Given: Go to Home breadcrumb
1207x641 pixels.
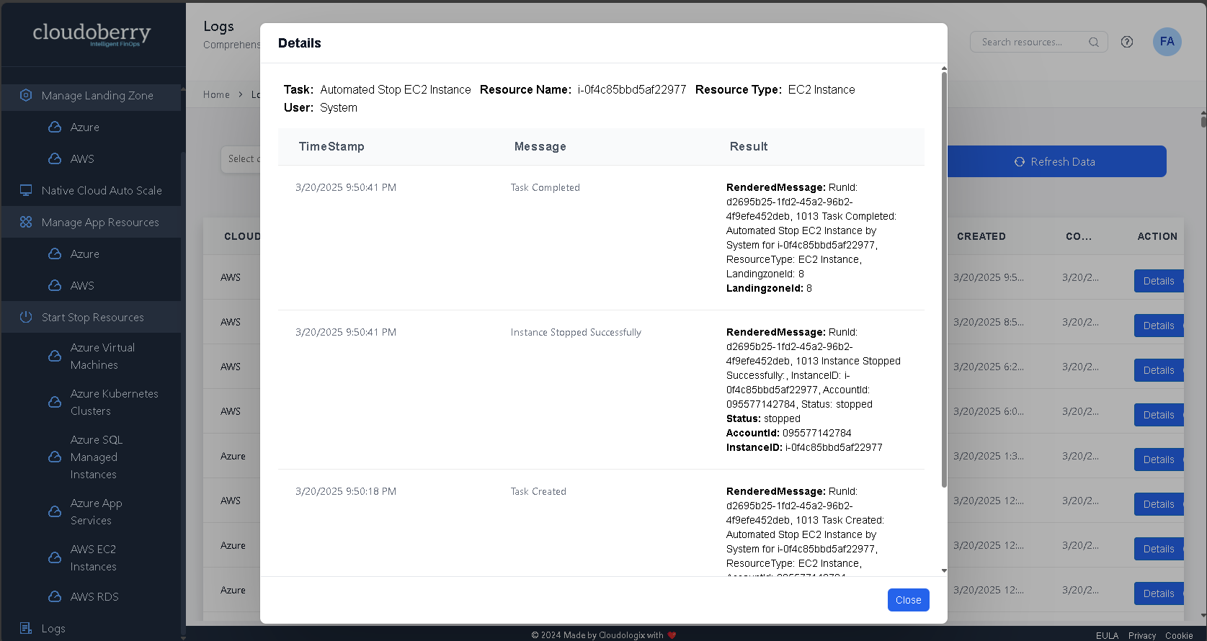Looking at the screenshot, I should click(x=216, y=94).
